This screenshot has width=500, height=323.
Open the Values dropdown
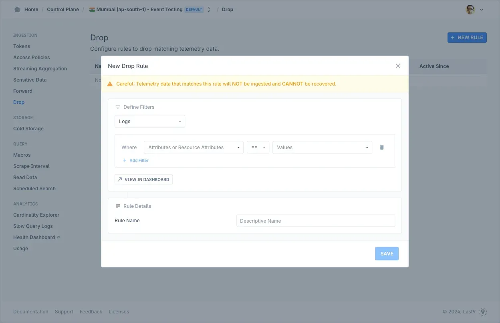click(x=323, y=148)
